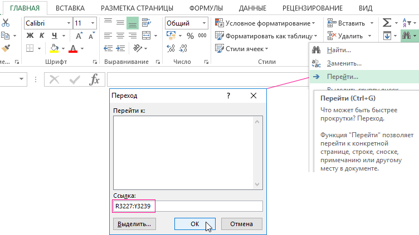Open Выравнивание group dialog launcher
Image resolution: width=419 pixels, height=235 pixels.
158,62
